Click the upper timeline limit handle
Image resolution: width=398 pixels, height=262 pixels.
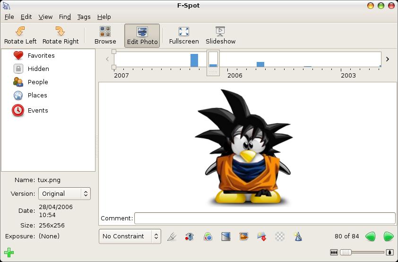(114, 52)
